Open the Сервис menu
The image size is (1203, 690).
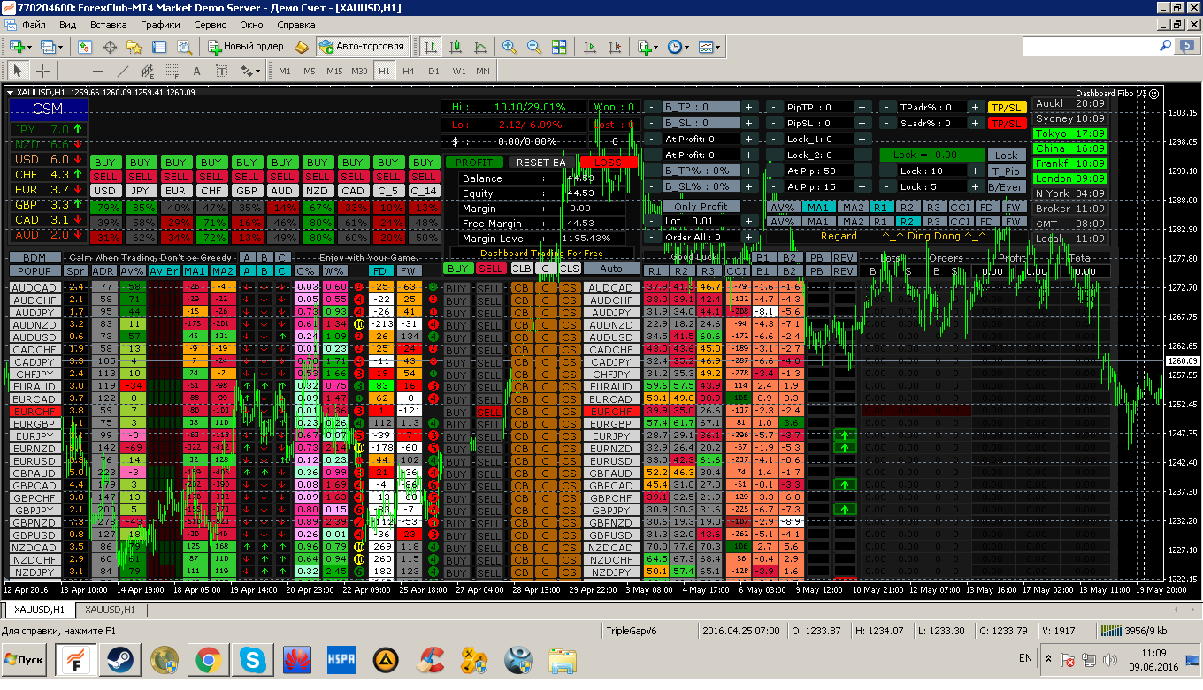pos(210,25)
